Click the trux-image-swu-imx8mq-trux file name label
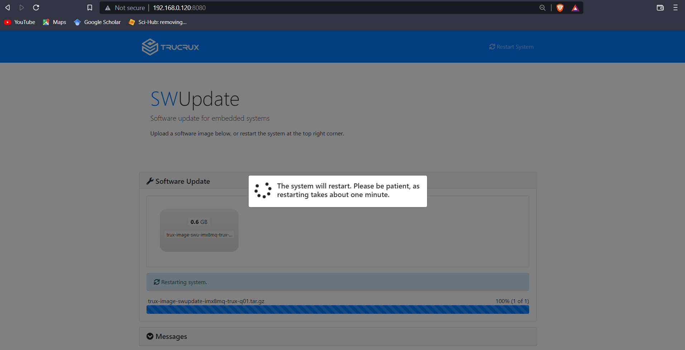685x350 pixels. [199, 235]
